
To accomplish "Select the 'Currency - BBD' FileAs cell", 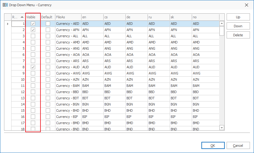I will pyautogui.click(x=68, y=92).
